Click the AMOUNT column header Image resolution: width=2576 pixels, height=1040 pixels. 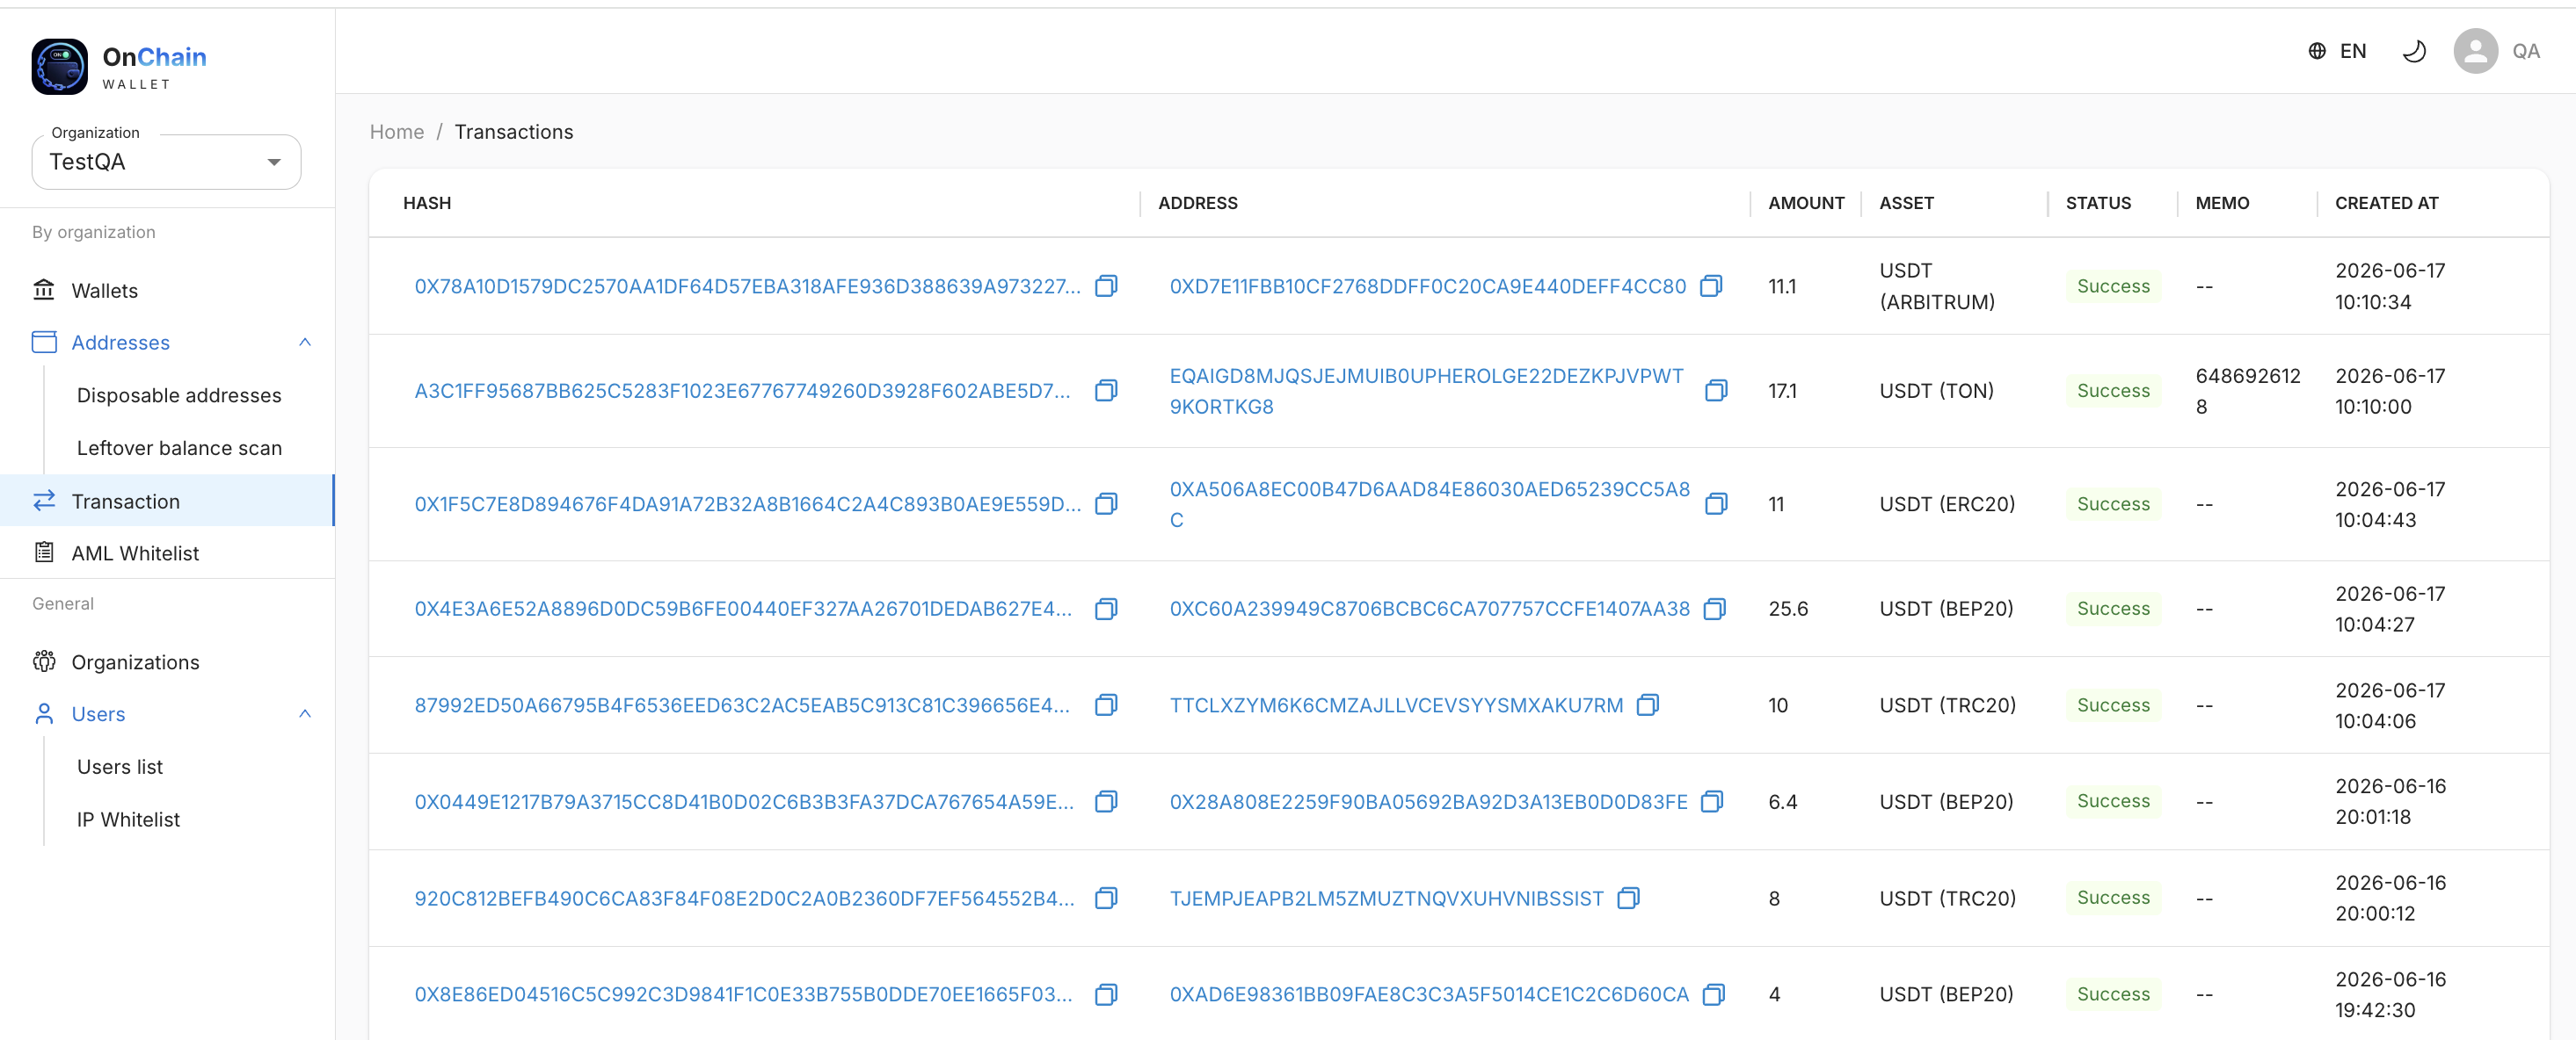click(x=1805, y=203)
